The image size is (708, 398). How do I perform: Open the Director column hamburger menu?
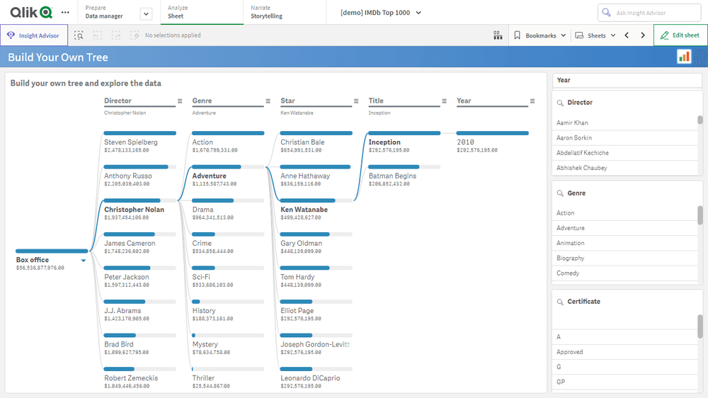[x=180, y=101]
